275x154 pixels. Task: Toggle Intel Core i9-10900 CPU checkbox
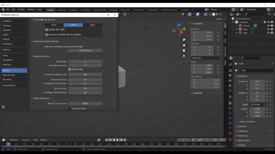coord(46,35)
